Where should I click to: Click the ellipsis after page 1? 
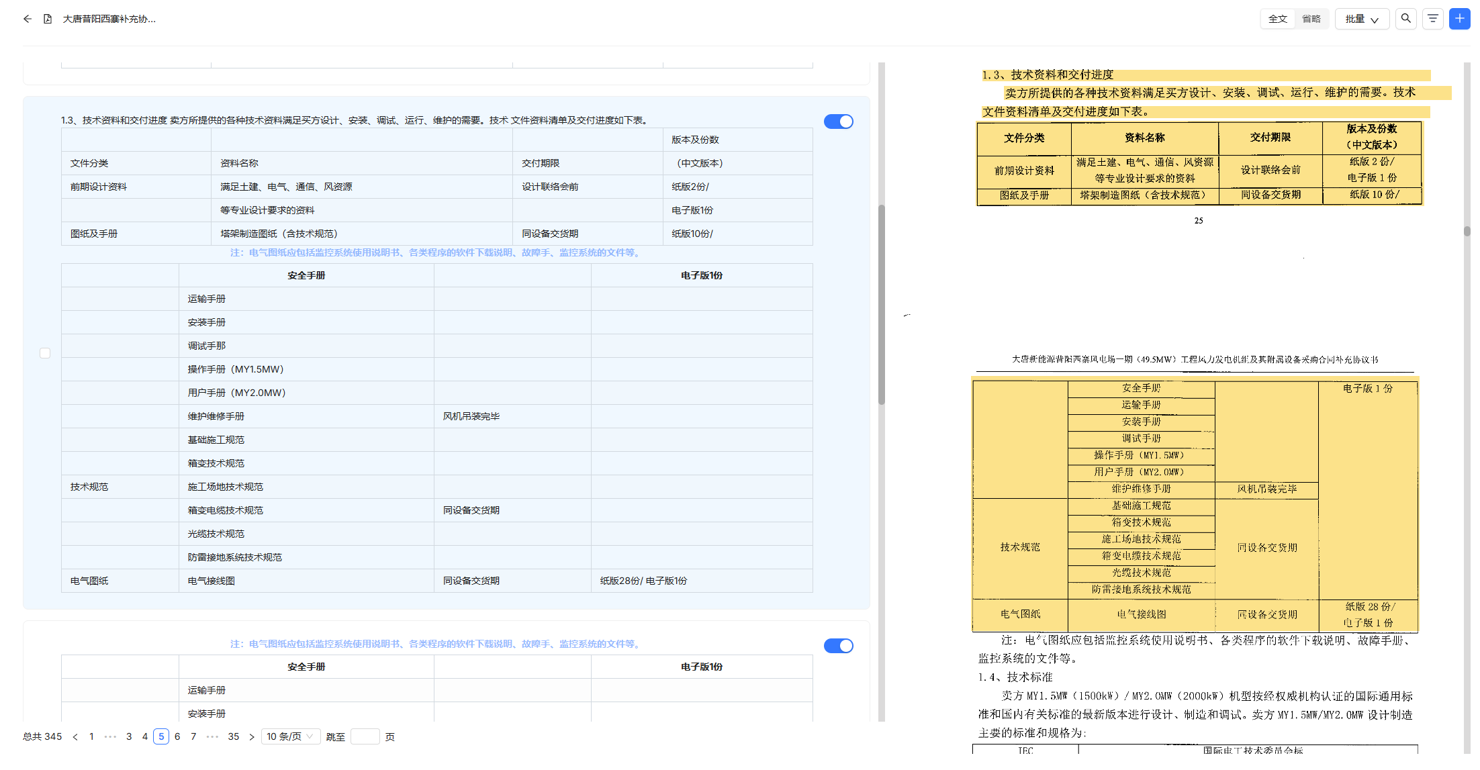tap(110, 737)
